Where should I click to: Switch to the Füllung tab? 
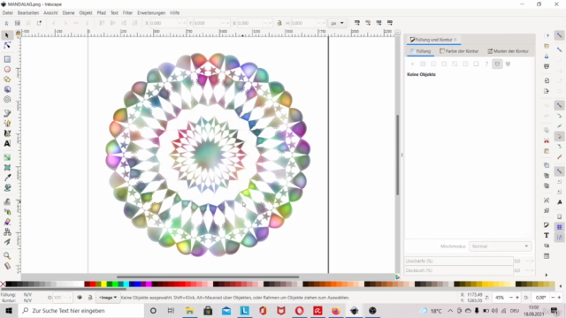coord(420,51)
